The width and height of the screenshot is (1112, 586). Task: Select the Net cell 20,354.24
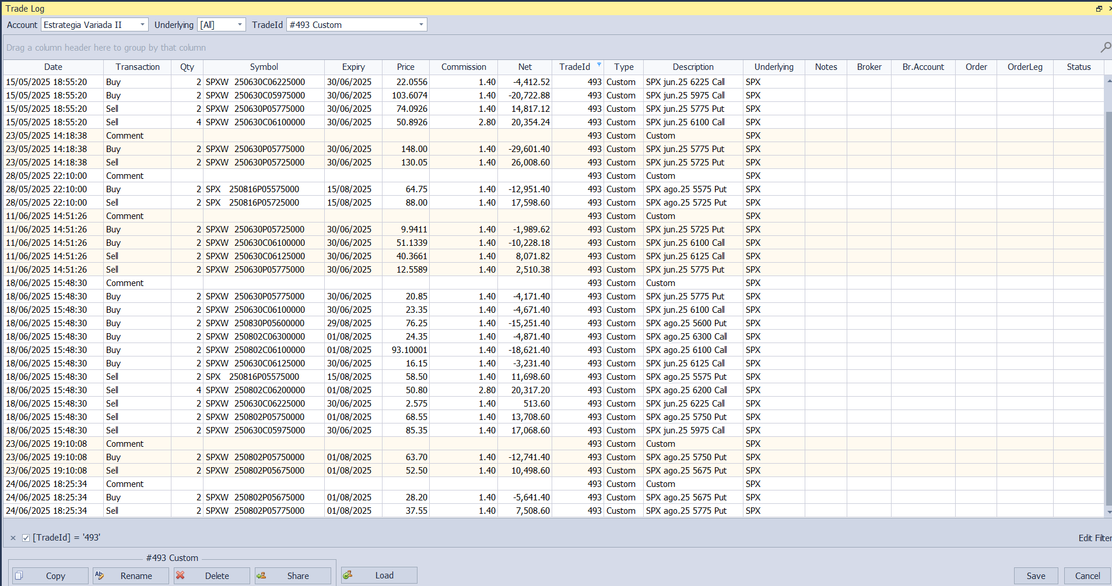525,122
